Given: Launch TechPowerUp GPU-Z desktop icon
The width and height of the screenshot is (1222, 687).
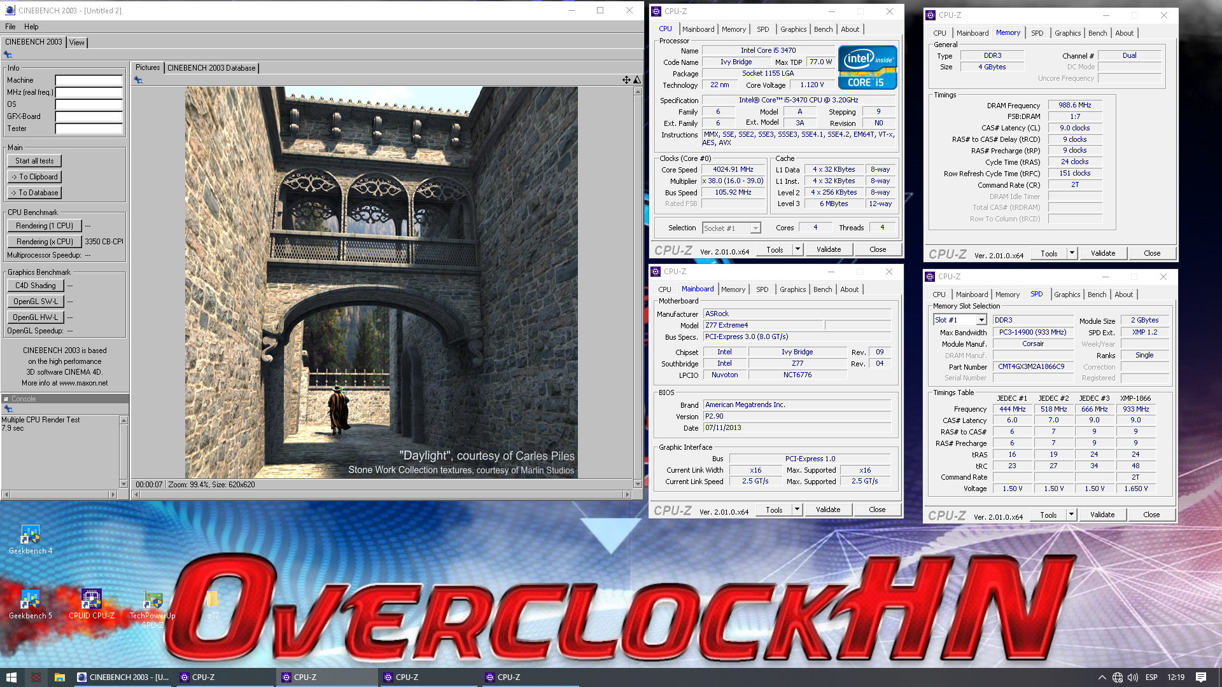Looking at the screenshot, I should pos(153,609).
